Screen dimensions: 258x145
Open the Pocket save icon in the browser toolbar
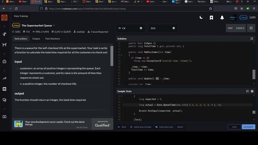236,8
